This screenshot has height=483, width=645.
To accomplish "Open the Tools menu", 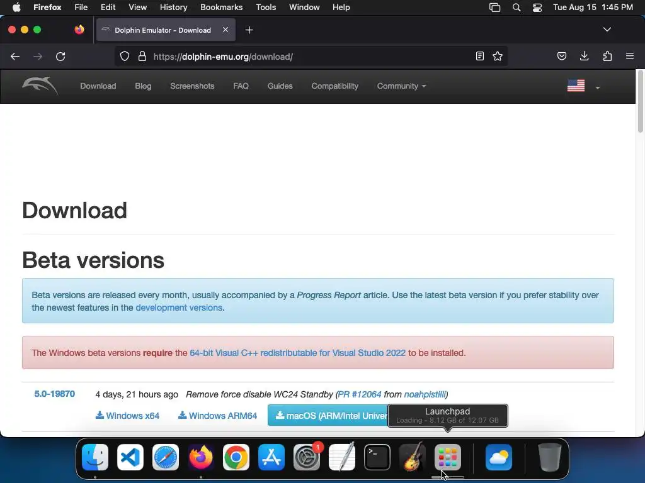I will point(266,8).
